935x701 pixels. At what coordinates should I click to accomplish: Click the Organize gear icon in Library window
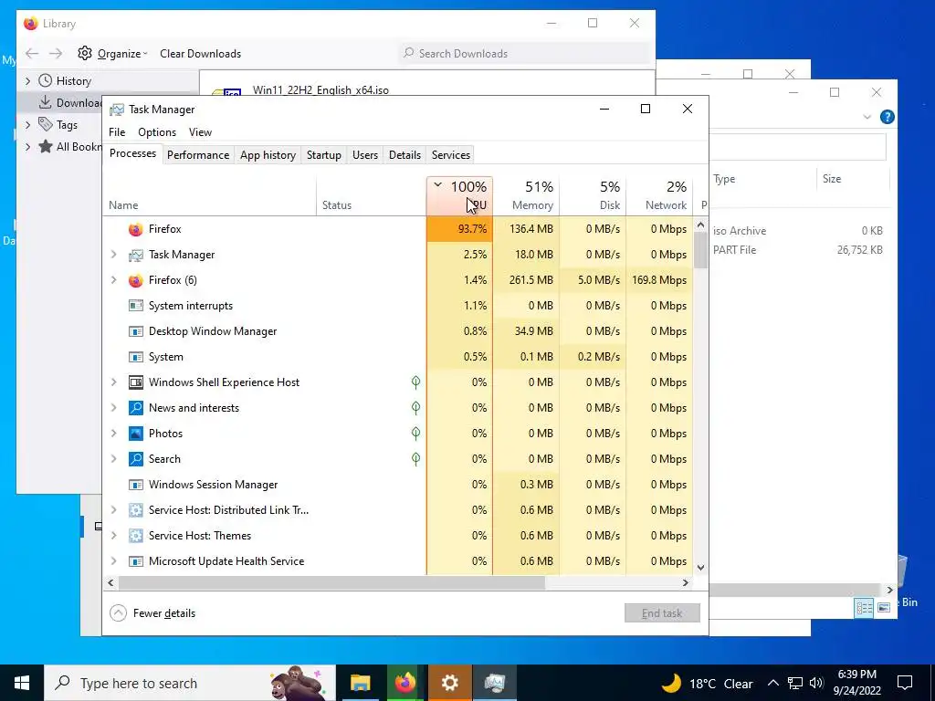(x=85, y=53)
